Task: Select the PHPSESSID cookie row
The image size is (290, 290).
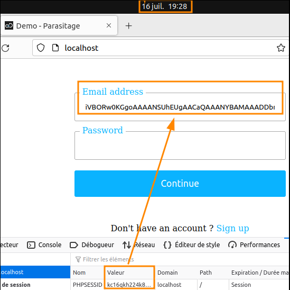Action: pos(180,285)
